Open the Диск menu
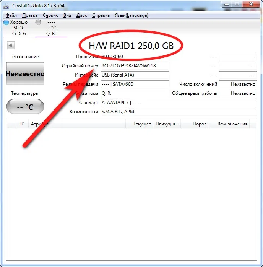 coord(81,15)
